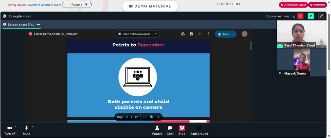
Task: Click Mayank Gupta's microphone indicator
Action: (x=280, y=73)
